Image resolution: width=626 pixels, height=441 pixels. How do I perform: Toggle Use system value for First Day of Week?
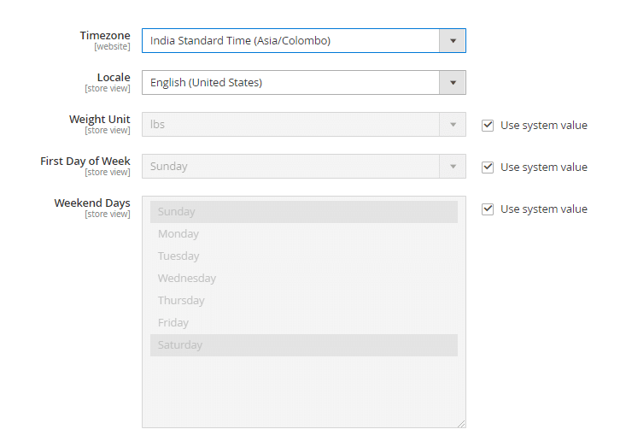click(x=488, y=168)
